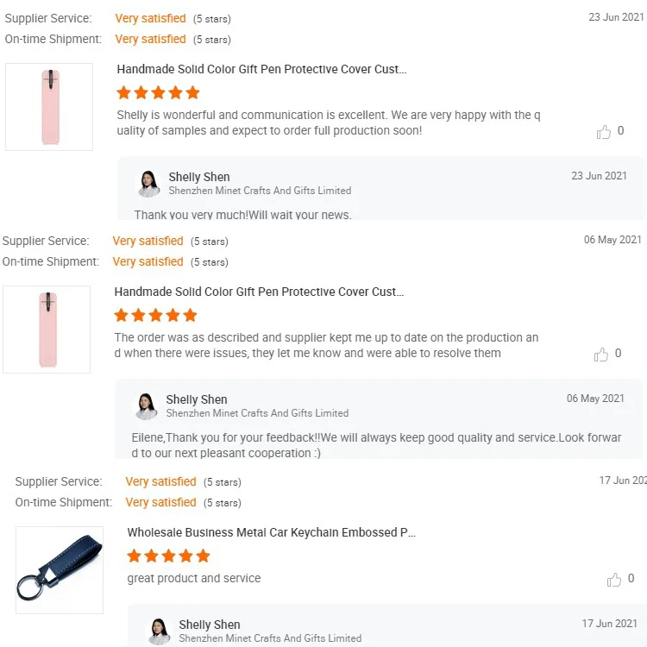Open second 'Handmade Solid Color Gift Pen Protective Cover' link
This screenshot has height=647, width=647.
point(259,292)
